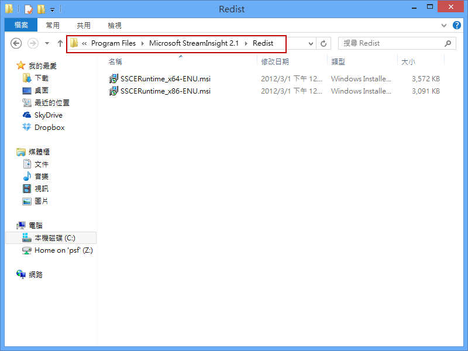Image resolution: width=468 pixels, height=351 pixels.
Task: Click 我的最愛 favorites star icon
Action: (x=21, y=66)
